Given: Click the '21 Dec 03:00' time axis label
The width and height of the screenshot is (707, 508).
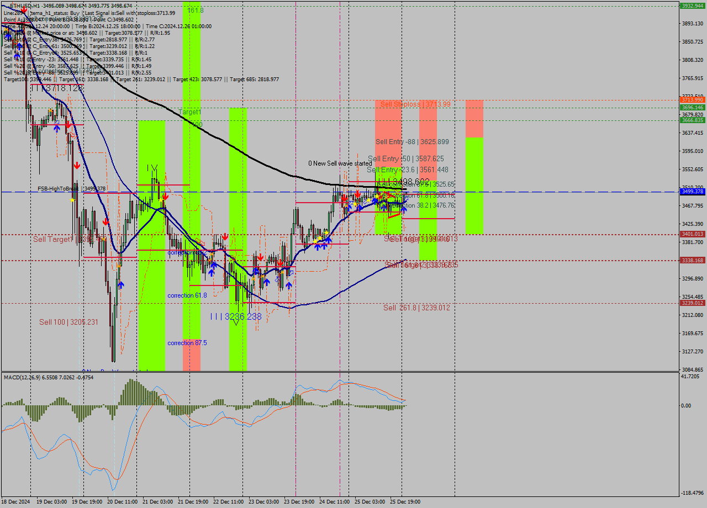Looking at the screenshot, I should pyautogui.click(x=159, y=502).
